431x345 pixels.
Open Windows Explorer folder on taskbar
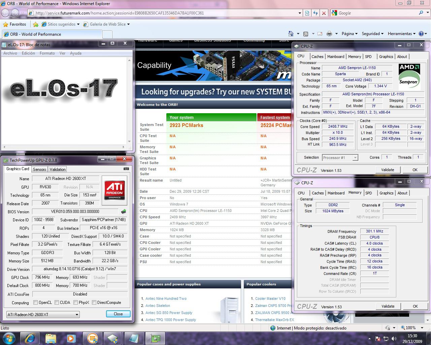coord(51,338)
